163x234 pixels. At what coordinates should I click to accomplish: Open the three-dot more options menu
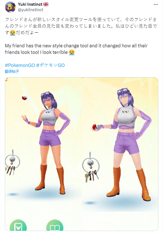point(156,4)
